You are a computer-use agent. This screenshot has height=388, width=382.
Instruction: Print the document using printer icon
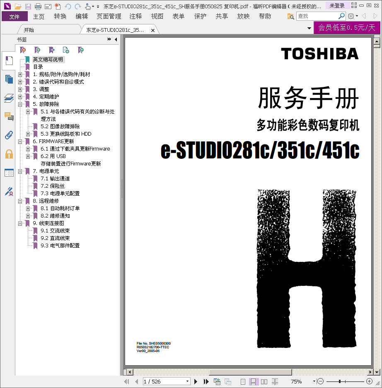38,7
